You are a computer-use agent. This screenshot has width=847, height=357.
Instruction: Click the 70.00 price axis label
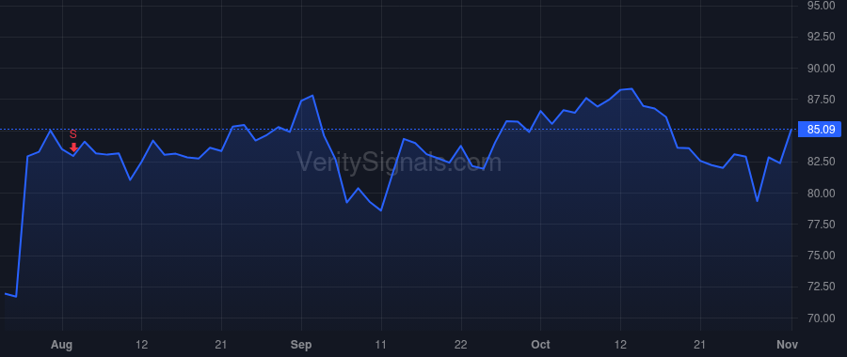click(x=821, y=318)
